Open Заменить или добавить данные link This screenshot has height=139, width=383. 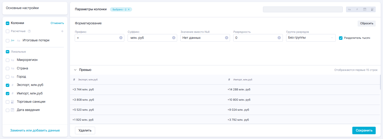point(35,130)
